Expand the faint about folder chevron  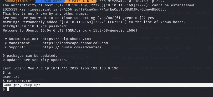point(21,74)
